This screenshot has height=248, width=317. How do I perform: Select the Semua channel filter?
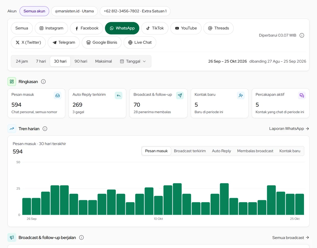pos(22,28)
